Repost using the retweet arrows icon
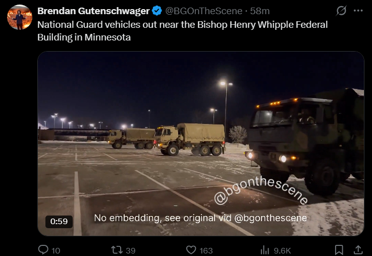 [x=117, y=250]
